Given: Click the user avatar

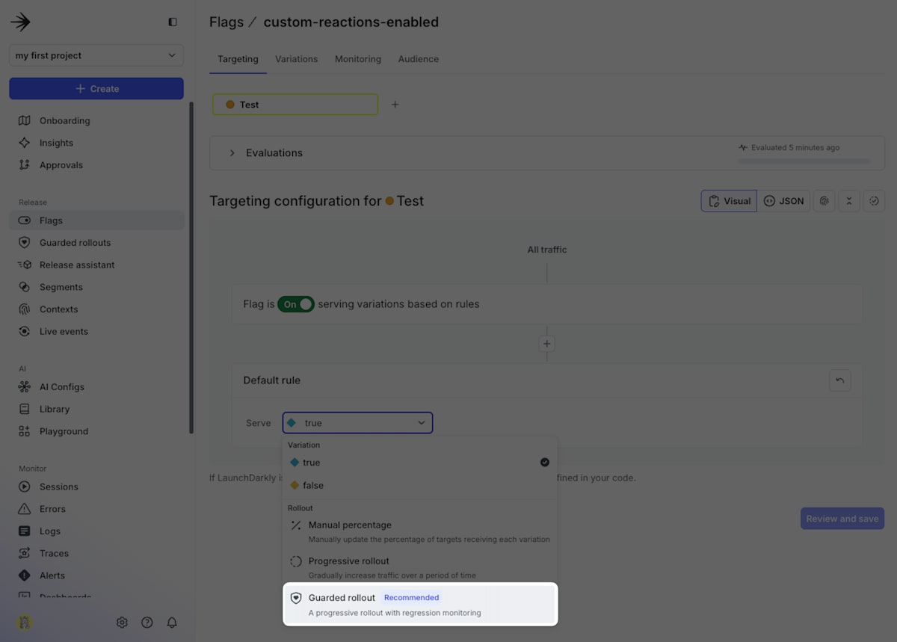Looking at the screenshot, I should coord(25,622).
